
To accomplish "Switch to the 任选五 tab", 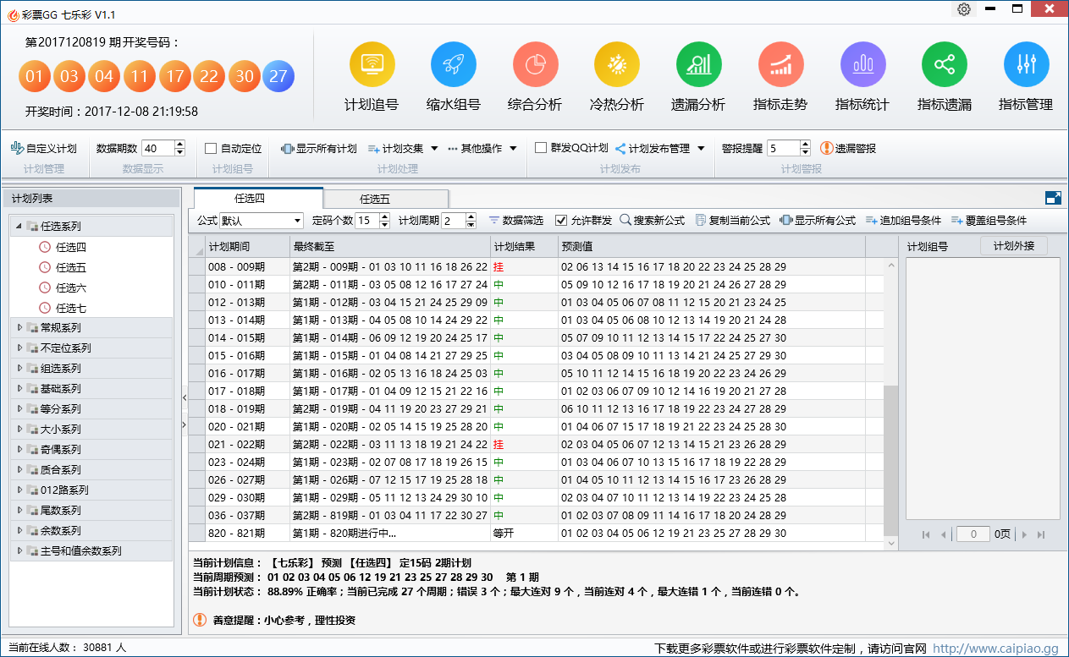I will pyautogui.click(x=375, y=200).
